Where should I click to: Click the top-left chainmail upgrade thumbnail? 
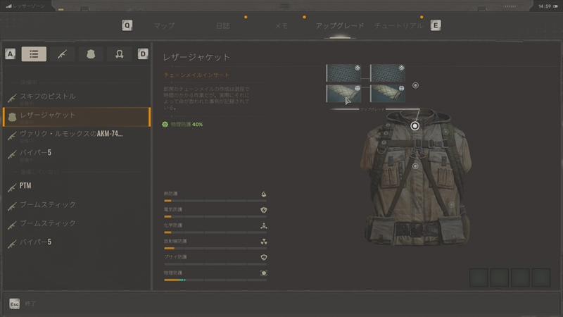(343, 73)
